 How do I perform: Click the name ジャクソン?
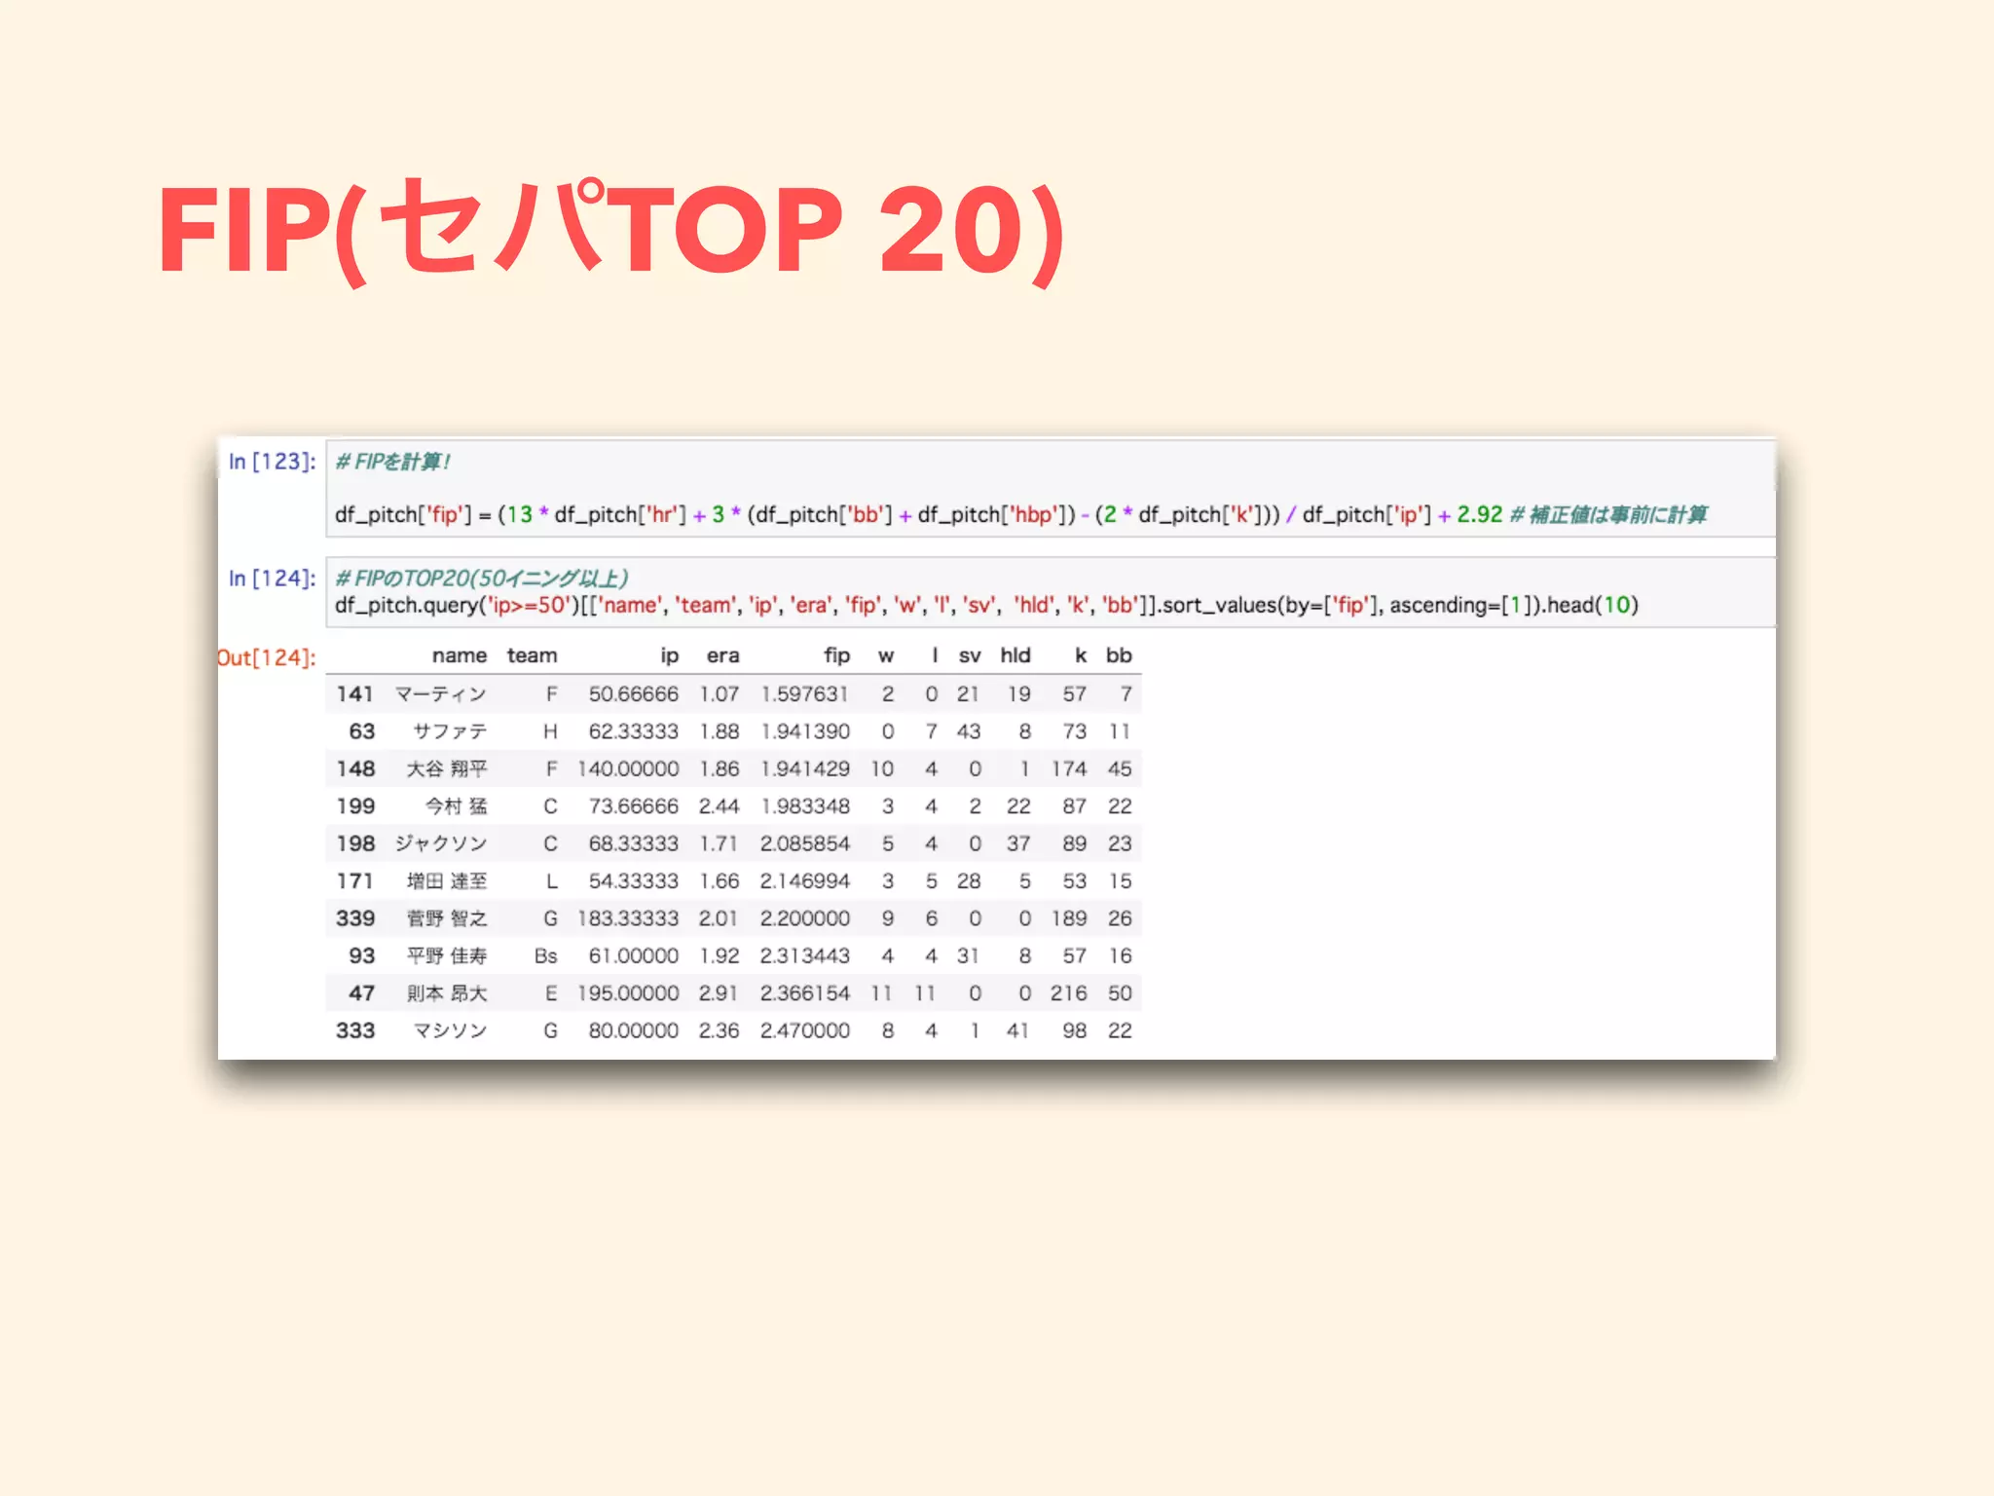click(441, 843)
